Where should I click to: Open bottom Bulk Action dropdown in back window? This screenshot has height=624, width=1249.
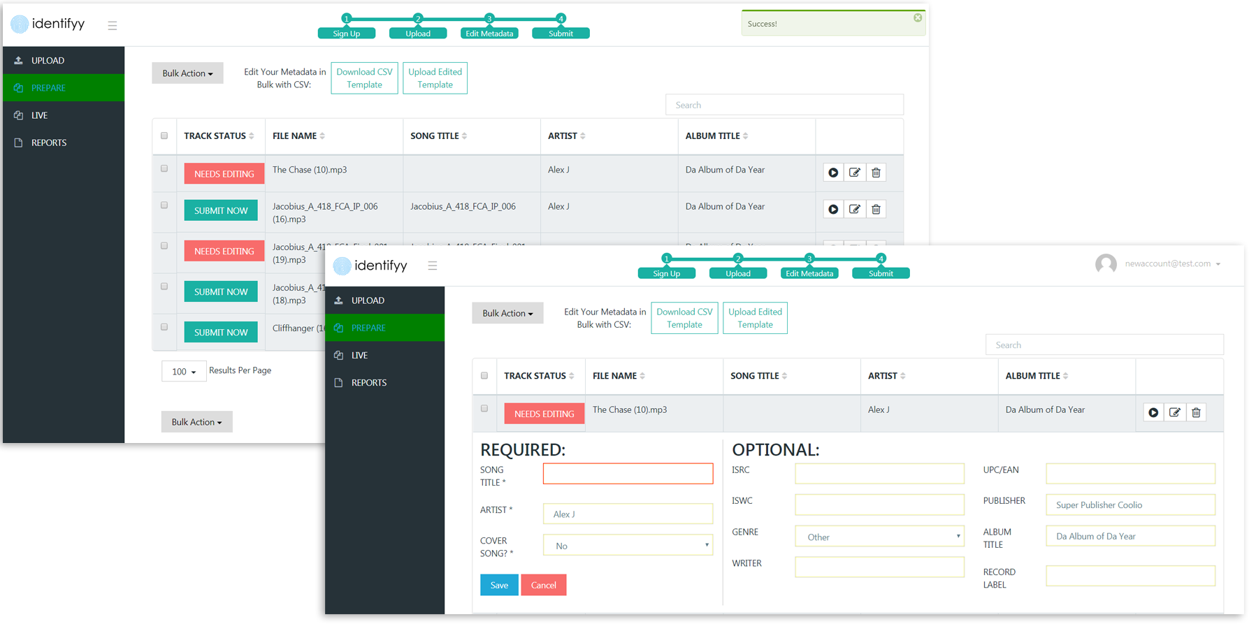click(x=196, y=422)
